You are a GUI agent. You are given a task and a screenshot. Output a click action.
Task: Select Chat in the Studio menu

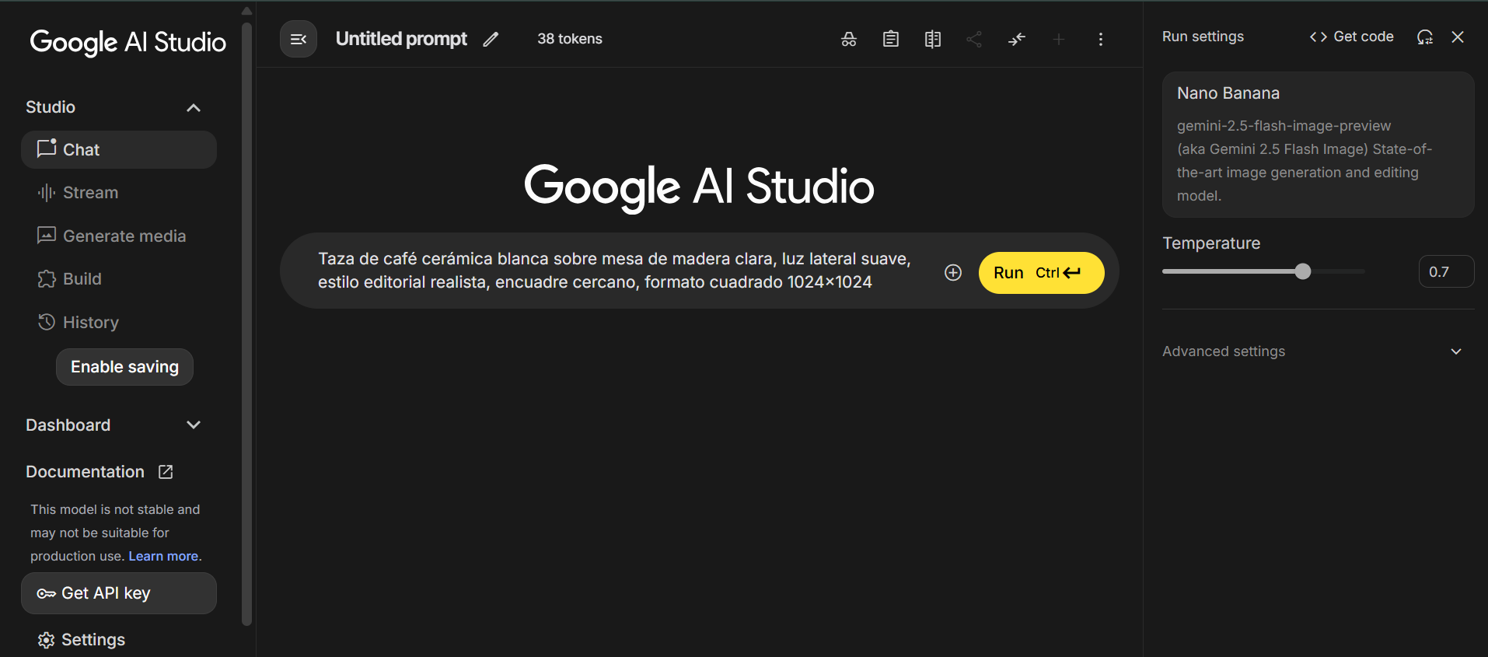(119, 149)
